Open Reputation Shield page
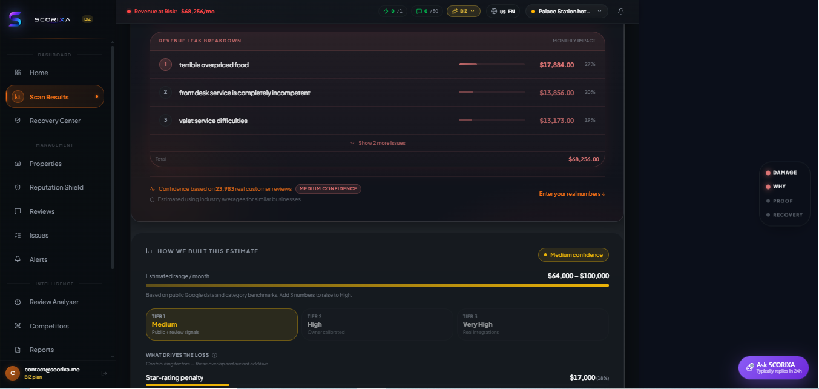This screenshot has height=389, width=819. pyautogui.click(x=55, y=187)
